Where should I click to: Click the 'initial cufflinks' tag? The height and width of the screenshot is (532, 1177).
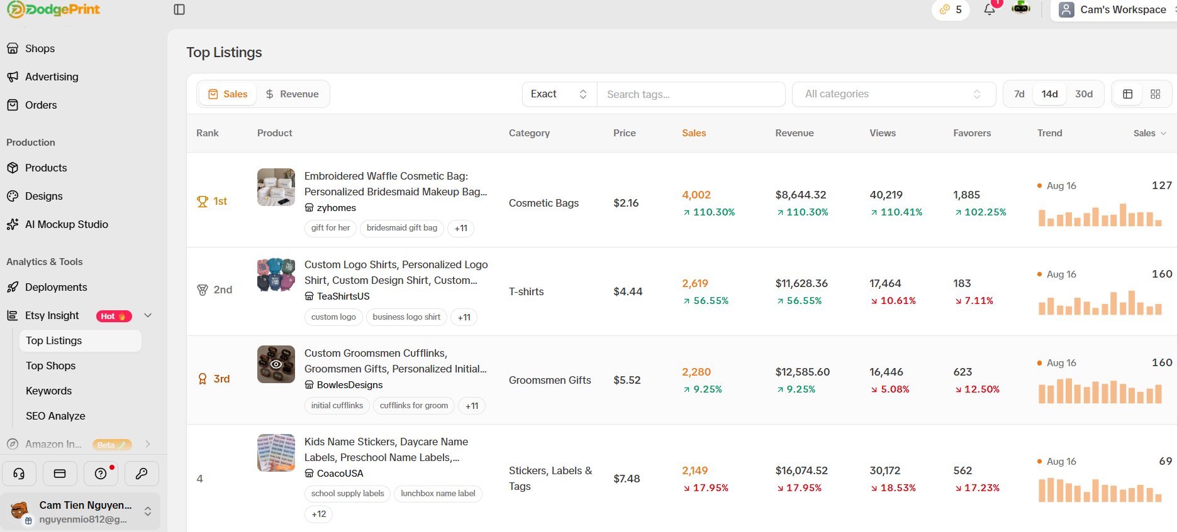pos(337,406)
